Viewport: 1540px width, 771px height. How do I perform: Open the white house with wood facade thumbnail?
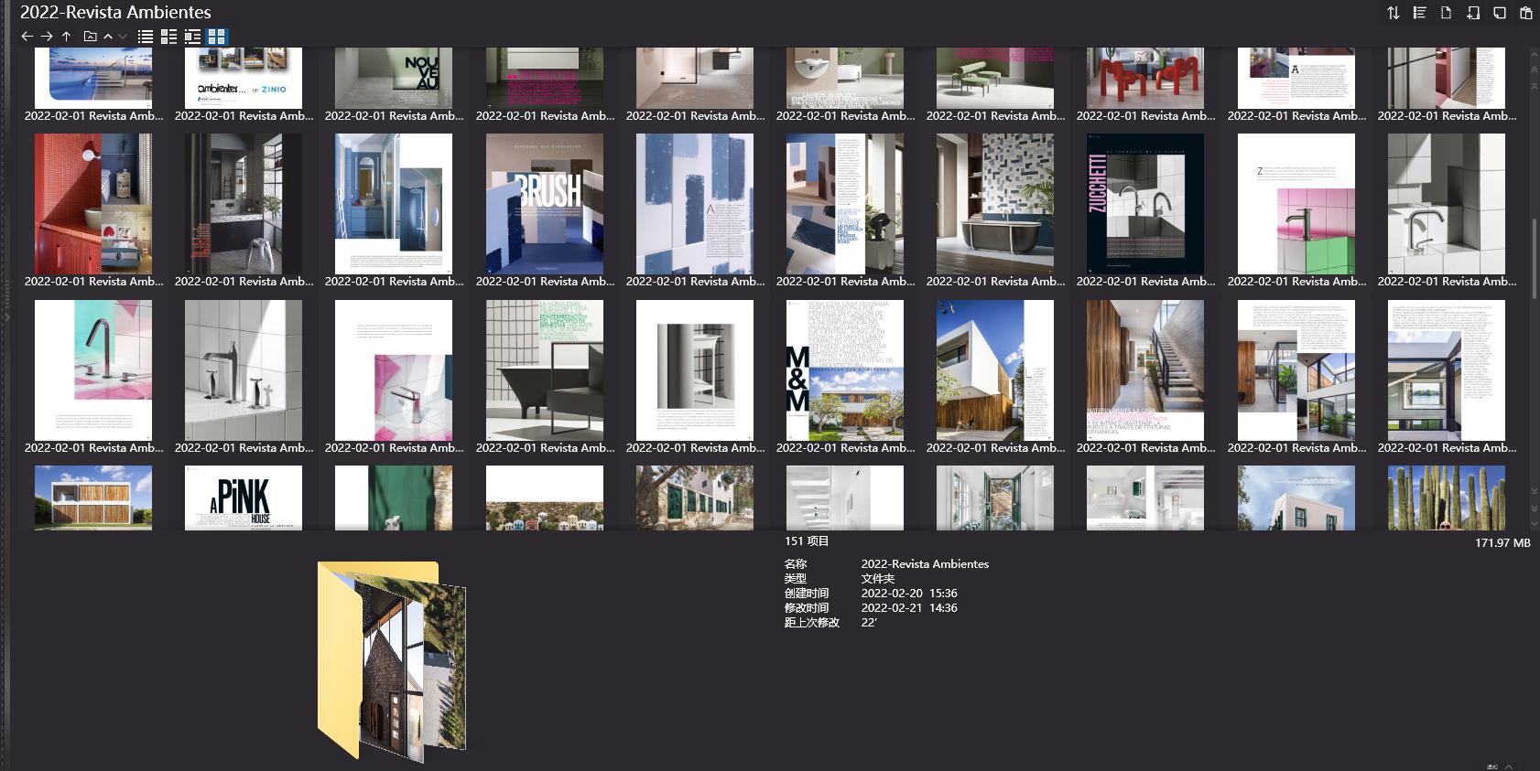coord(995,370)
